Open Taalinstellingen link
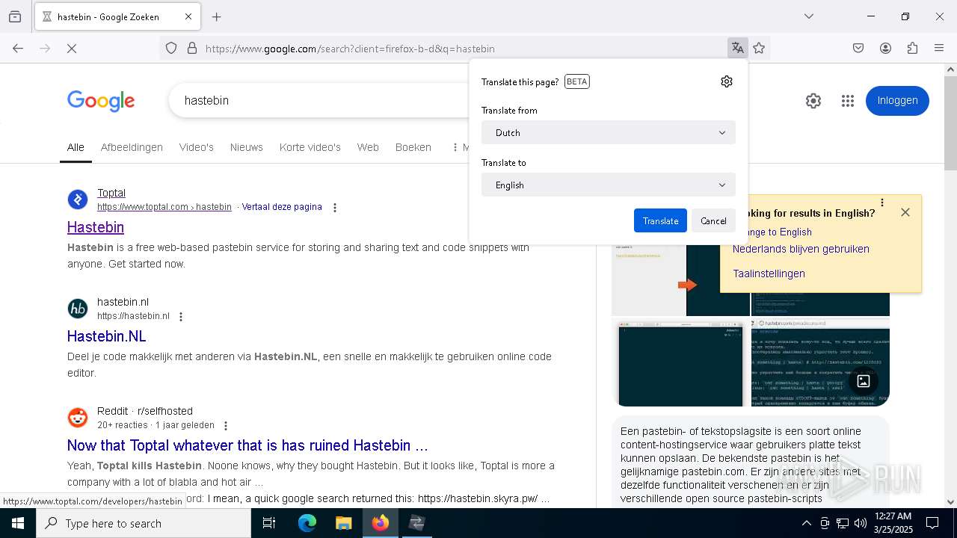The height and width of the screenshot is (538, 957). [x=769, y=273]
